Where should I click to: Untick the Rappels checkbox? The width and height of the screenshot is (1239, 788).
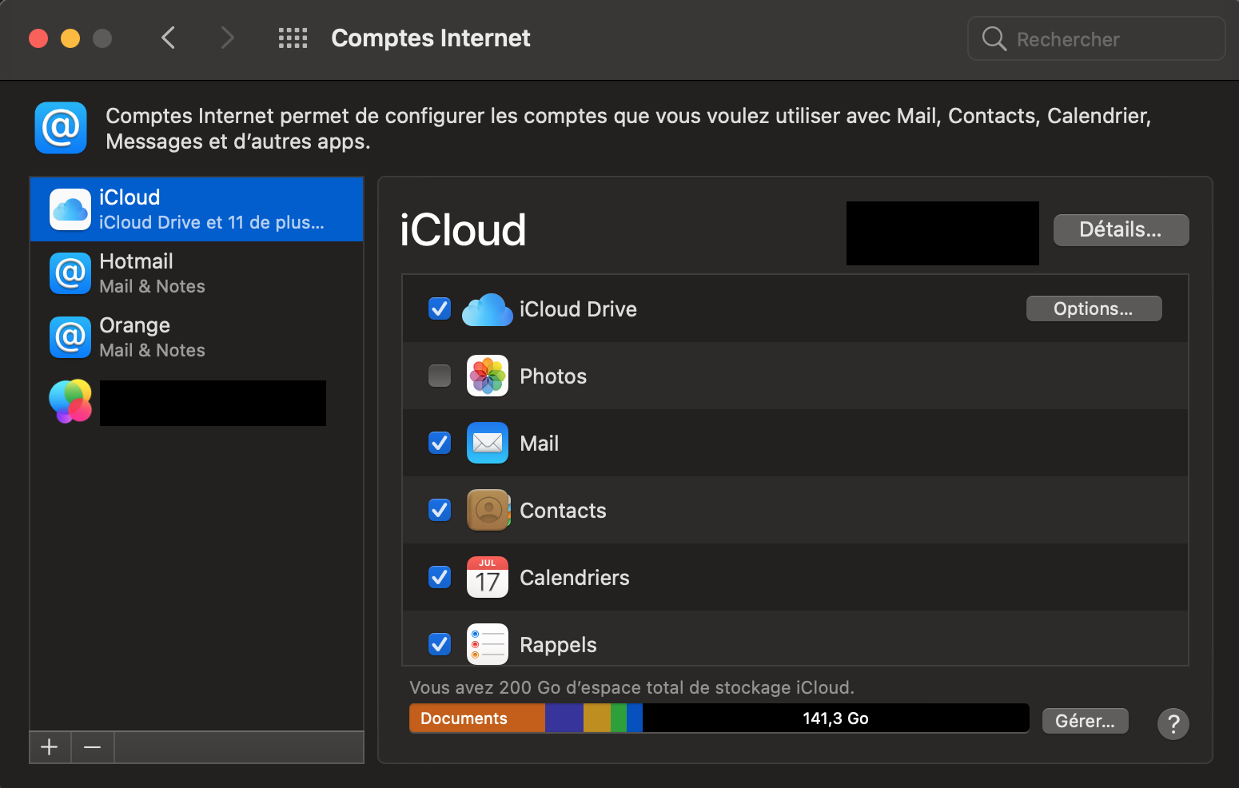pos(440,644)
